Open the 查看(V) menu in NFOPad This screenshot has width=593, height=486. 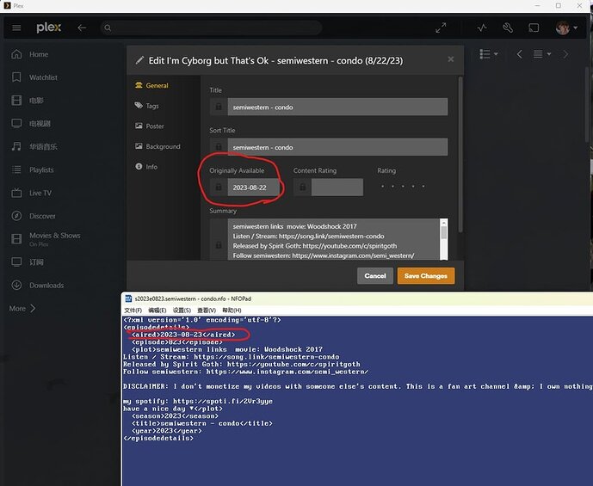point(207,311)
